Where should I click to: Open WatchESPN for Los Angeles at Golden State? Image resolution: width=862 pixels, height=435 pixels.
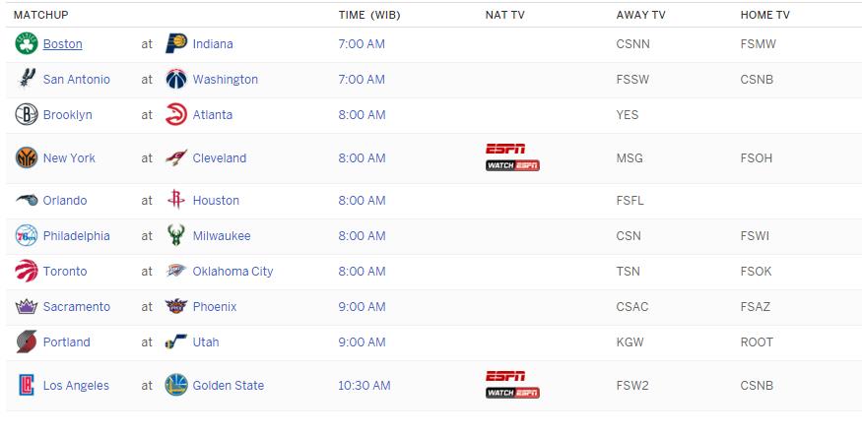[x=512, y=393]
